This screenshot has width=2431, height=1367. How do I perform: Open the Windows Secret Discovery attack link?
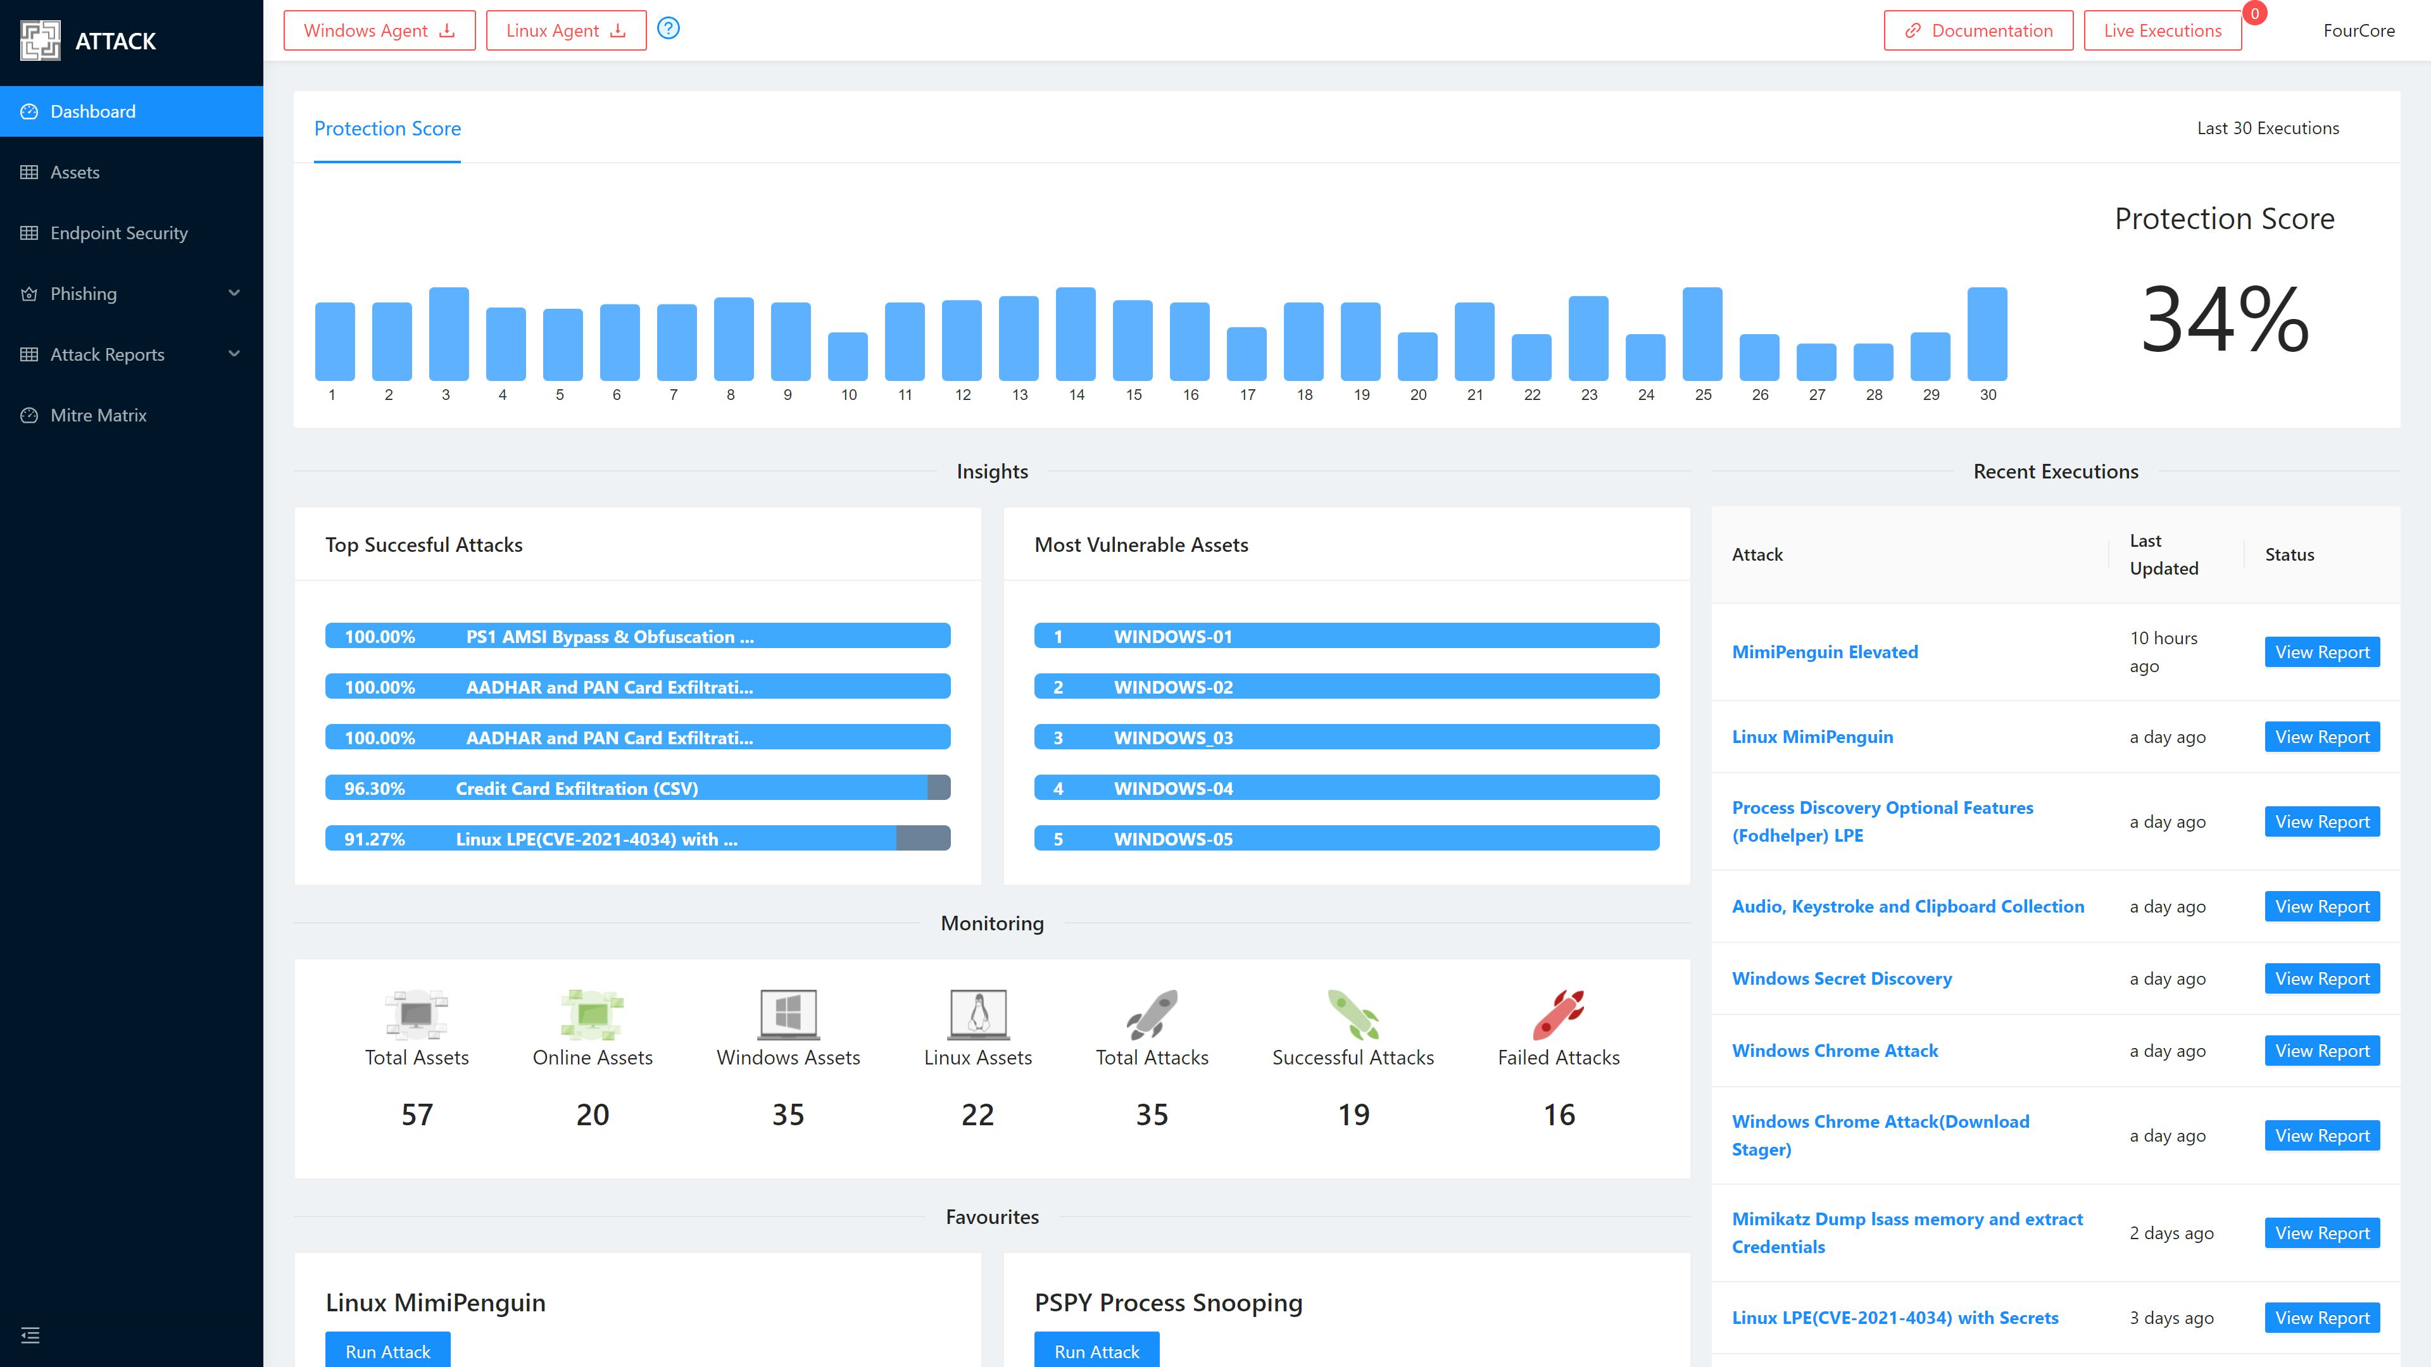point(1841,978)
